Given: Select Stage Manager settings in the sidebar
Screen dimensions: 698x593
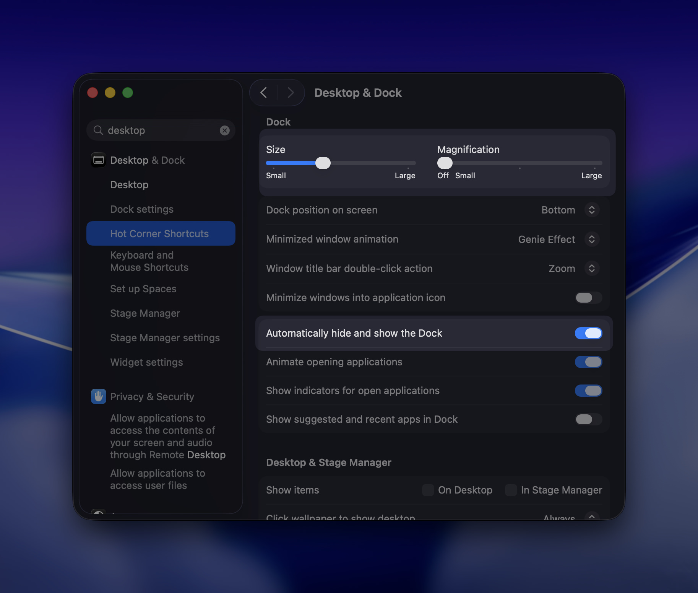Looking at the screenshot, I should click(x=165, y=338).
